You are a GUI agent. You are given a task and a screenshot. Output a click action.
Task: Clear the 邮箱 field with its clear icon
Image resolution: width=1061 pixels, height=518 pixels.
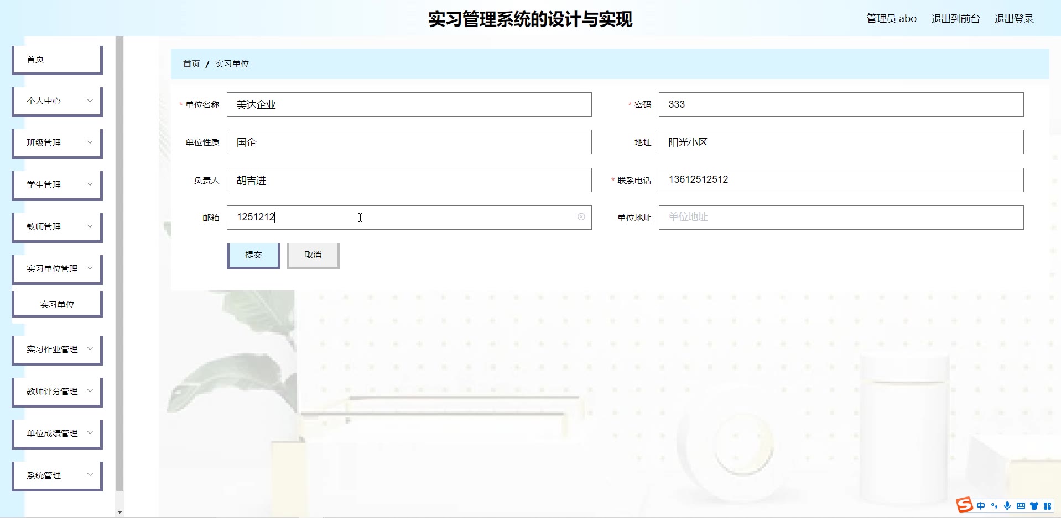click(x=581, y=217)
